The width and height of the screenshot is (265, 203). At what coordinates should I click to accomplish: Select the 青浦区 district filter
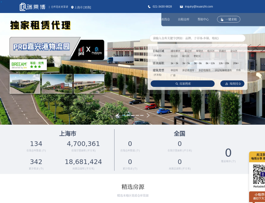[x=223, y=51]
